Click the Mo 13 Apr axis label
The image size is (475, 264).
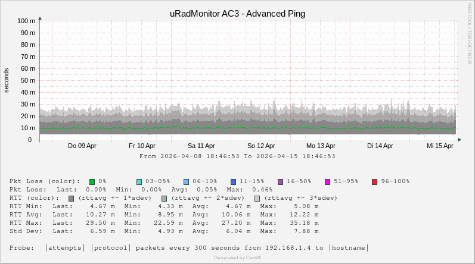(321, 146)
